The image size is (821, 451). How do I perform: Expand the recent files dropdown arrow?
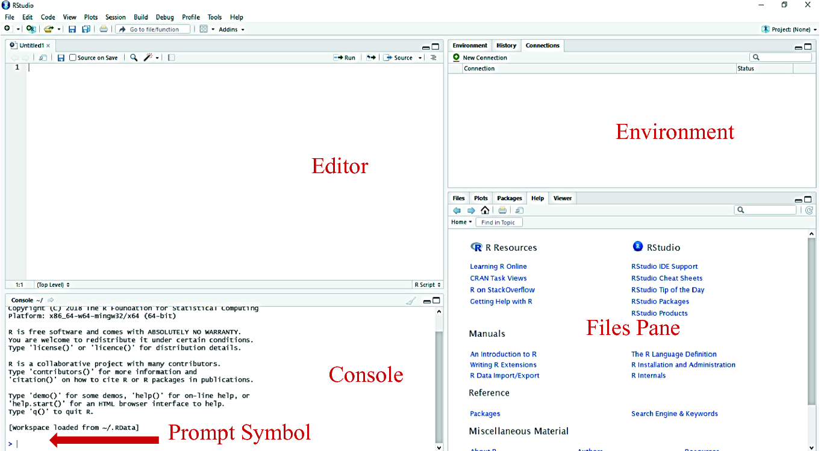pos(60,29)
